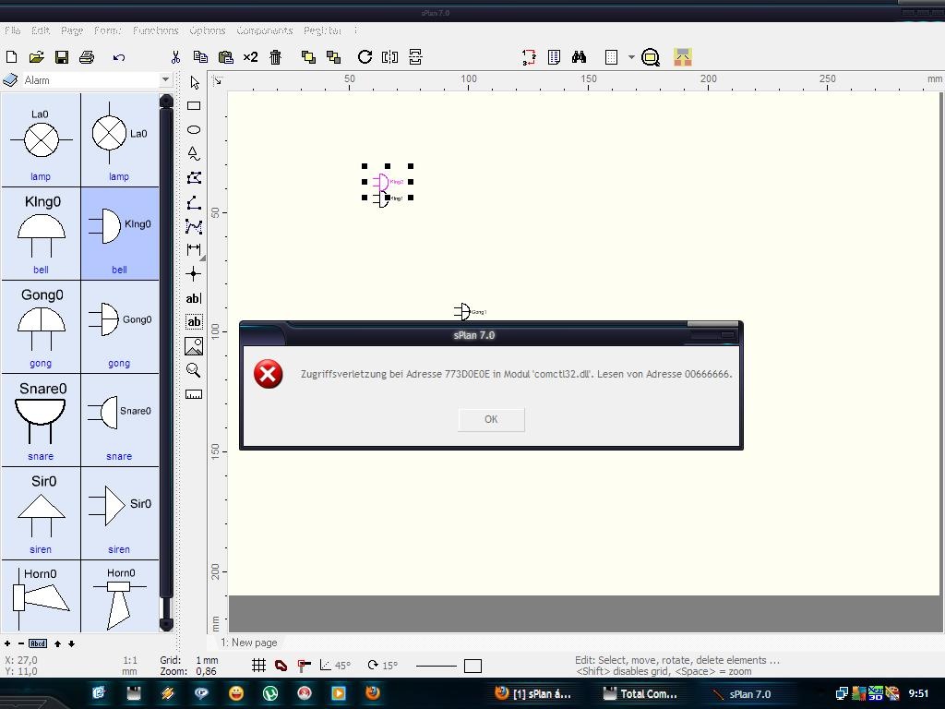Open the Page menu
Image resolution: width=945 pixels, height=709 pixels.
(72, 30)
